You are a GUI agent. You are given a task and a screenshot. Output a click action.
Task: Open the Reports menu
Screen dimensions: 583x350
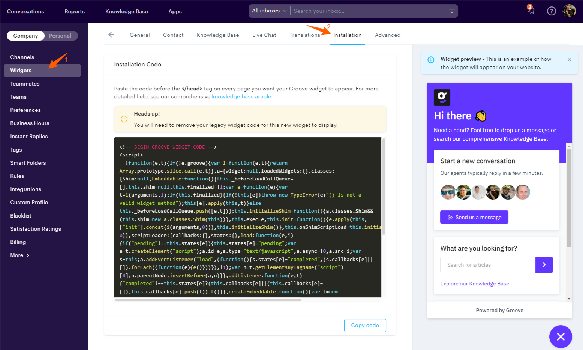click(x=75, y=11)
